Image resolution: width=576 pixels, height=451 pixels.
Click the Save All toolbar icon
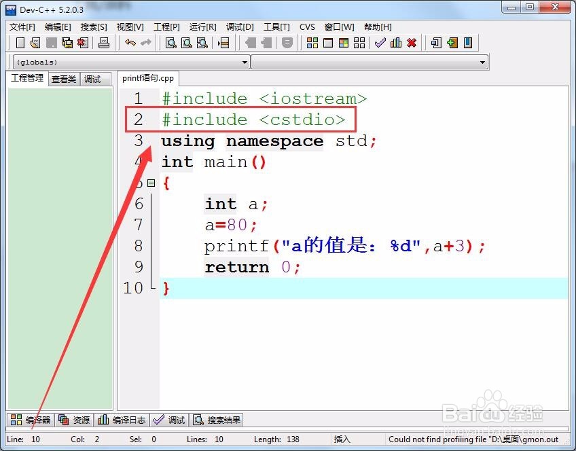[x=67, y=43]
